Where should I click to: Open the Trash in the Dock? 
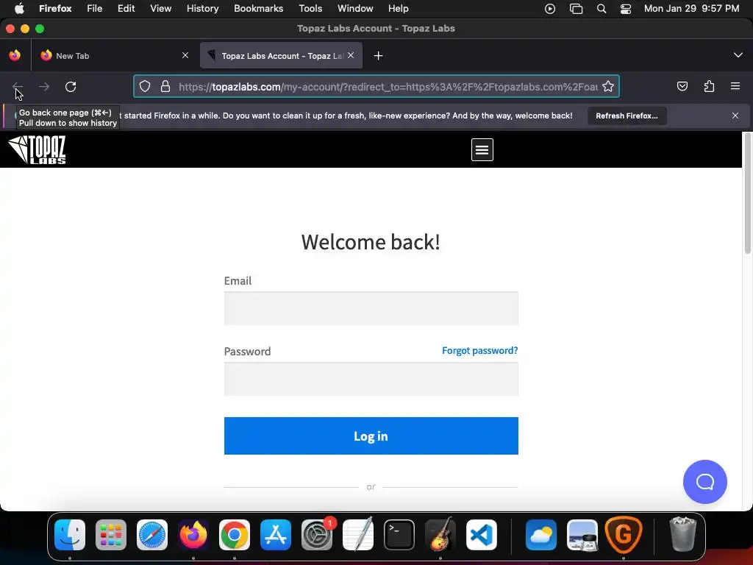tap(682, 535)
